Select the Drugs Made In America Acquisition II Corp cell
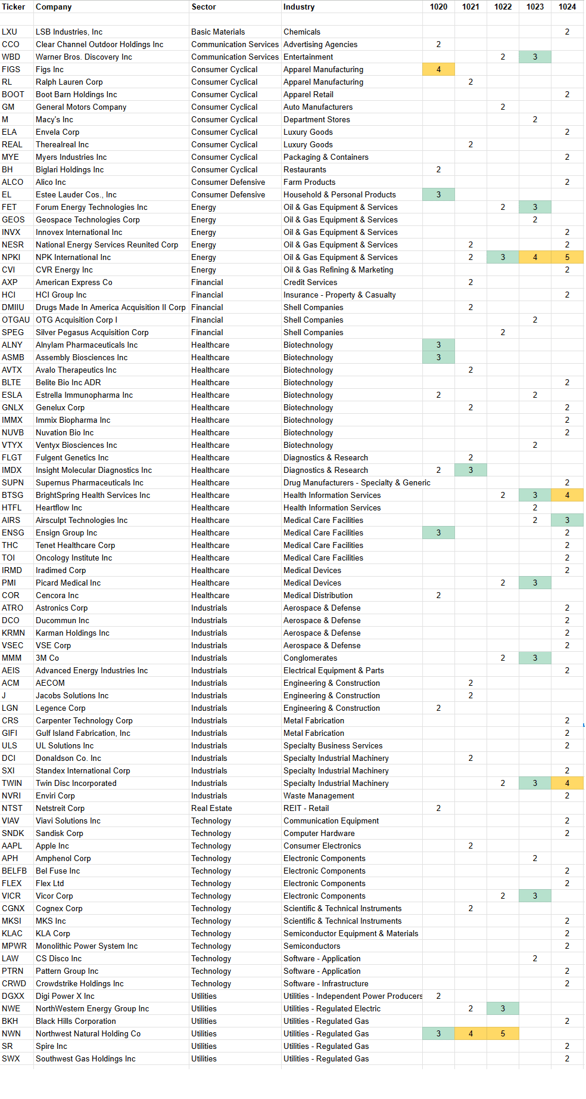This screenshot has width=586, height=1099. click(111, 307)
